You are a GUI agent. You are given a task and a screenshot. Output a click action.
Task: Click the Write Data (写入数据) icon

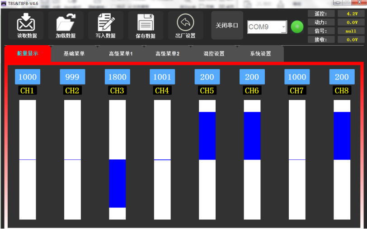point(105,23)
